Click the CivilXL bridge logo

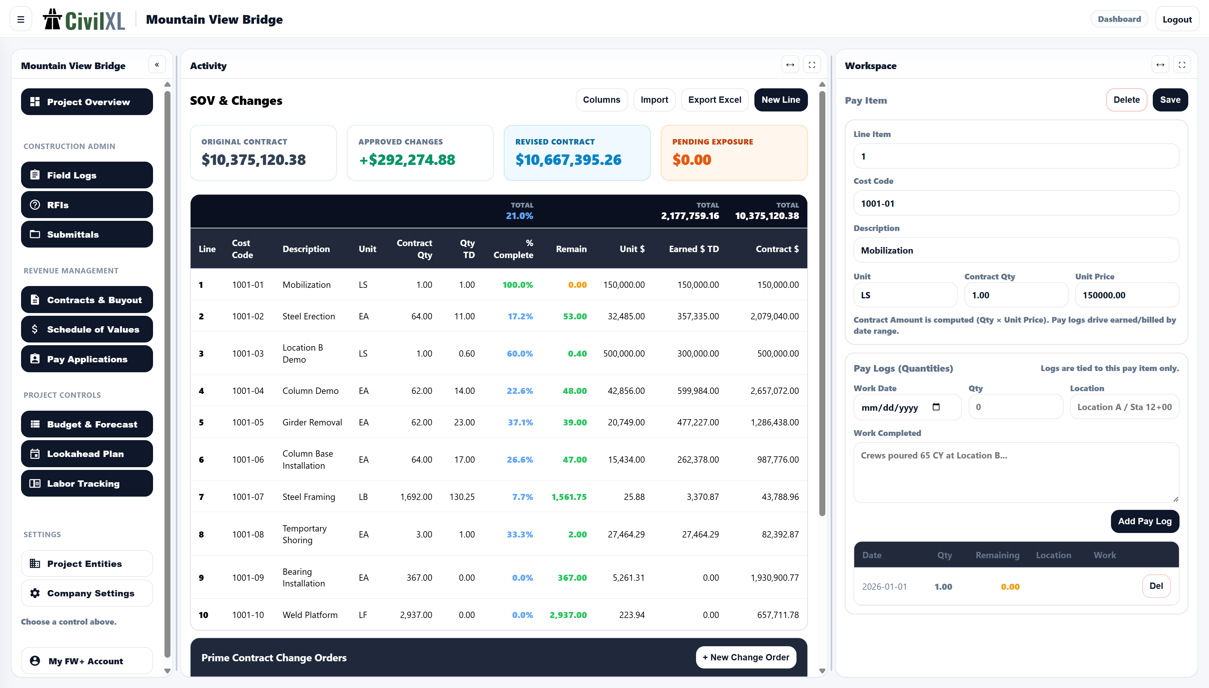click(84, 19)
